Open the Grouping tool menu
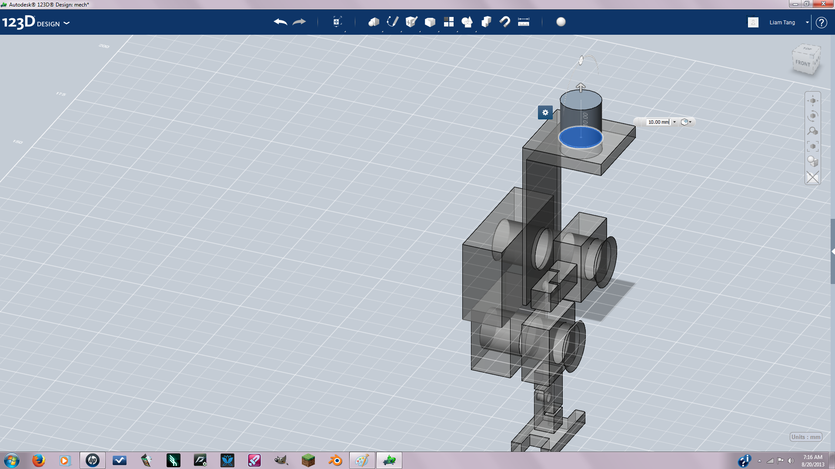 467,22
